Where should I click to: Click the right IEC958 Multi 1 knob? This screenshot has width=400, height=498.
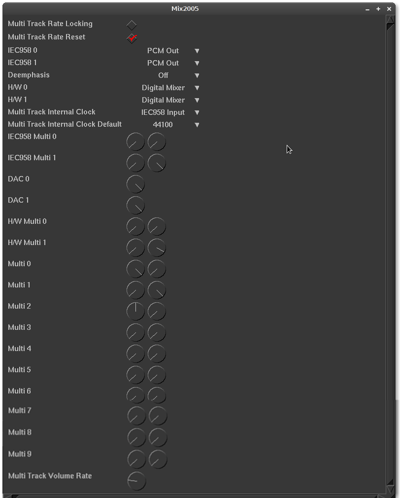click(157, 163)
